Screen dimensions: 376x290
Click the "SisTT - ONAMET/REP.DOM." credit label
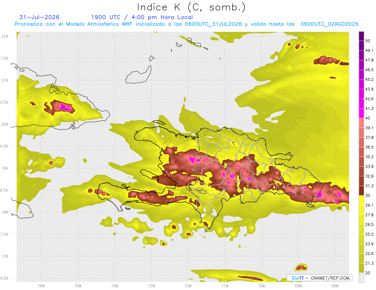pos(319,278)
